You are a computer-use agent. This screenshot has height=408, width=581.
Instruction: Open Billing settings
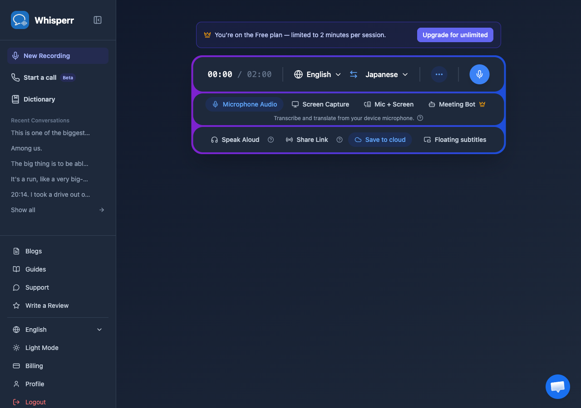58,366
